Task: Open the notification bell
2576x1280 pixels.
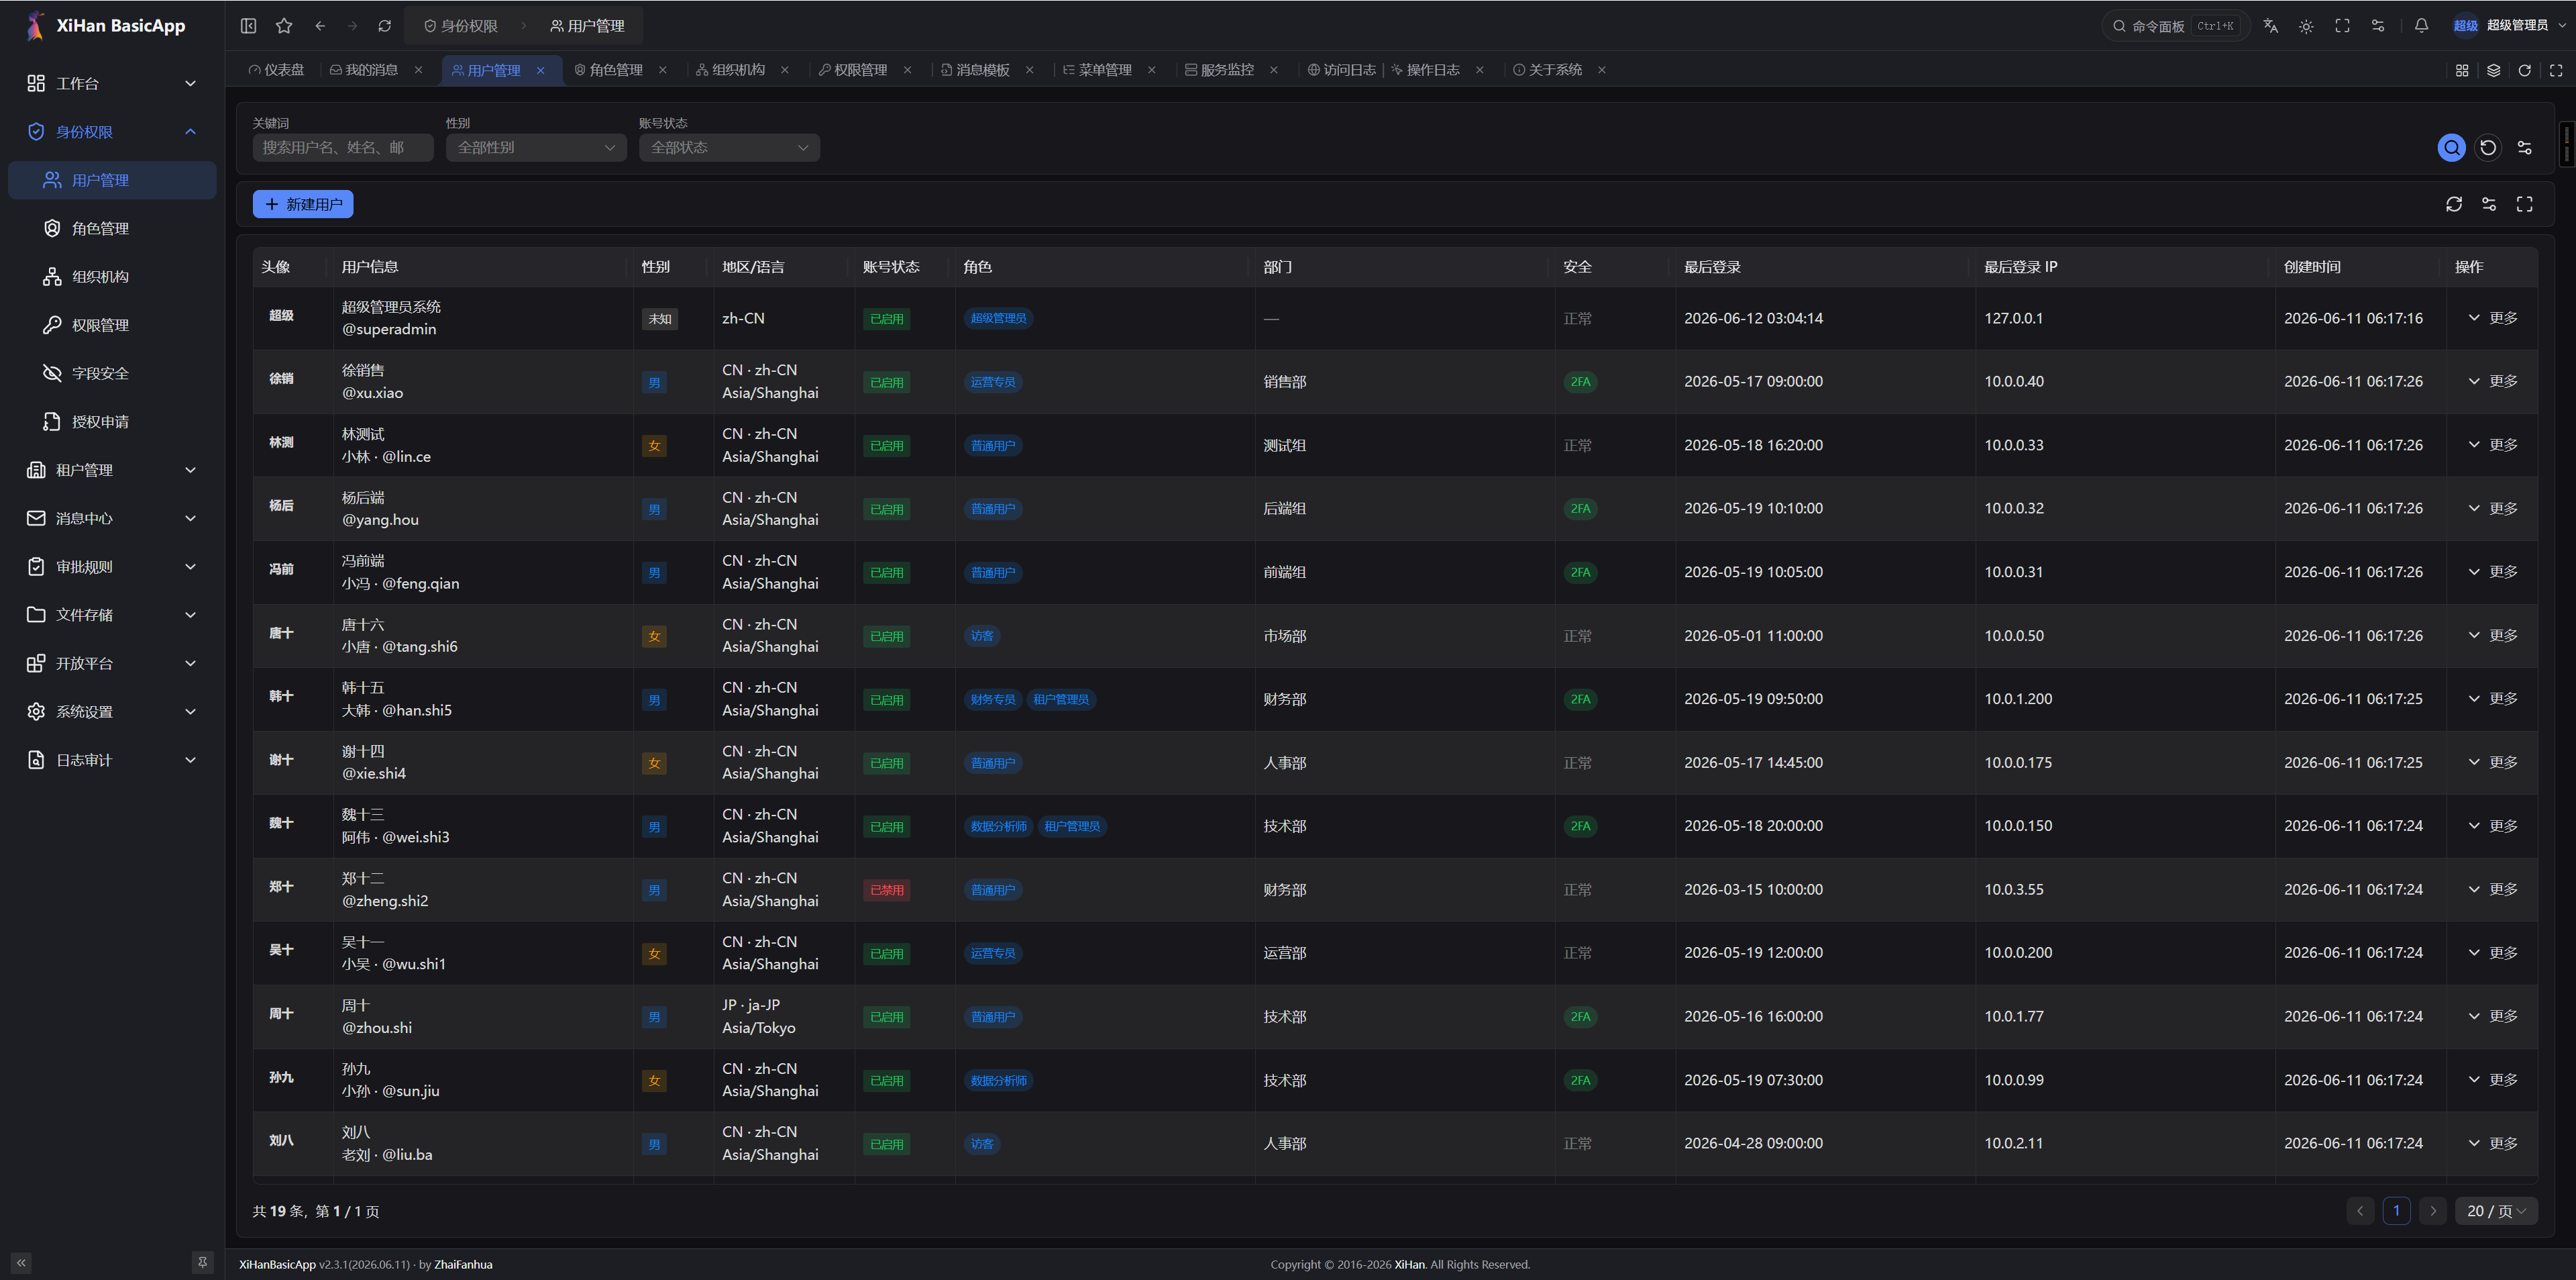Action: [2421, 26]
